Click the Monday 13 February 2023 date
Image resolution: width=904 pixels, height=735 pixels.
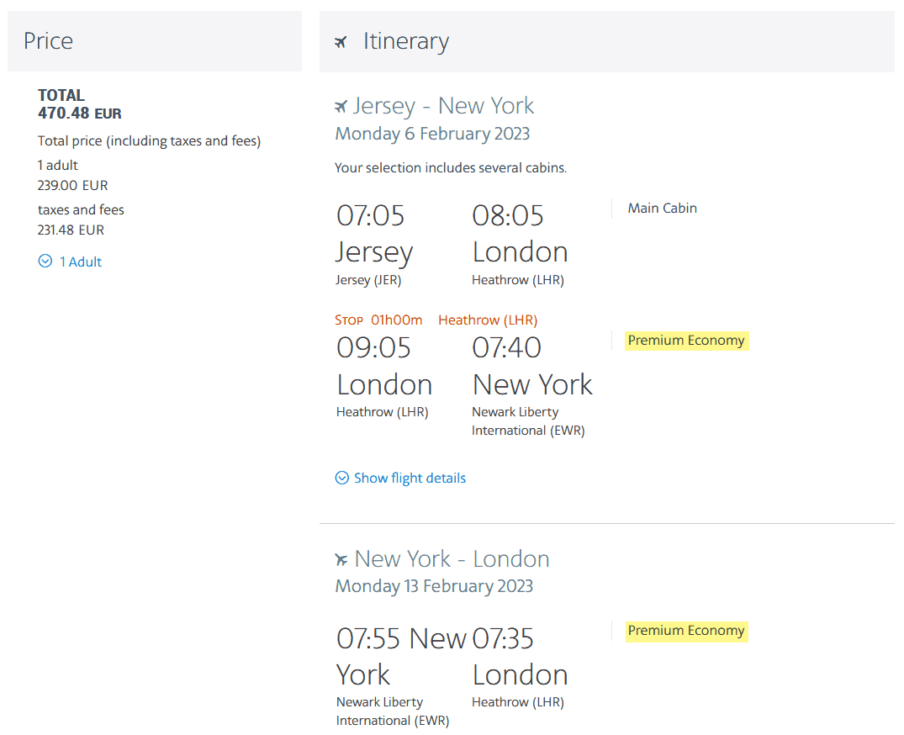[434, 586]
